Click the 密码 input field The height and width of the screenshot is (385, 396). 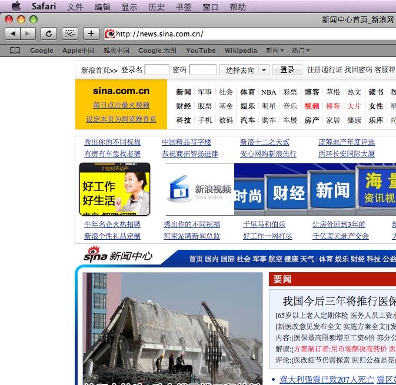203,70
